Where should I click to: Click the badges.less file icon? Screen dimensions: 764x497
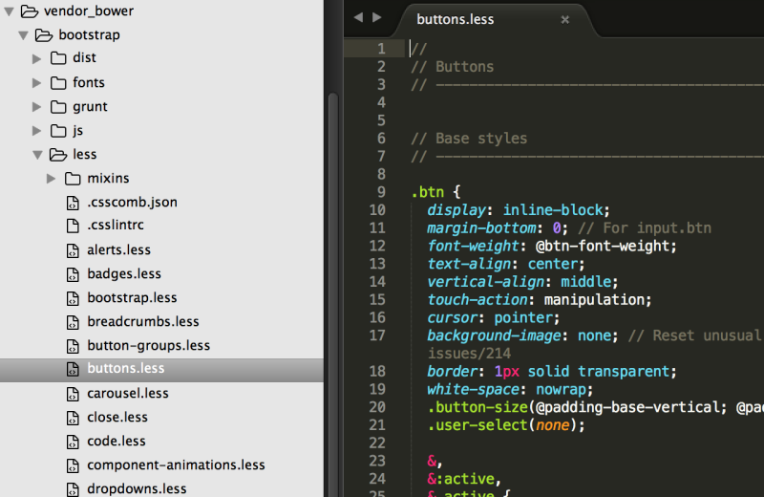point(73,274)
